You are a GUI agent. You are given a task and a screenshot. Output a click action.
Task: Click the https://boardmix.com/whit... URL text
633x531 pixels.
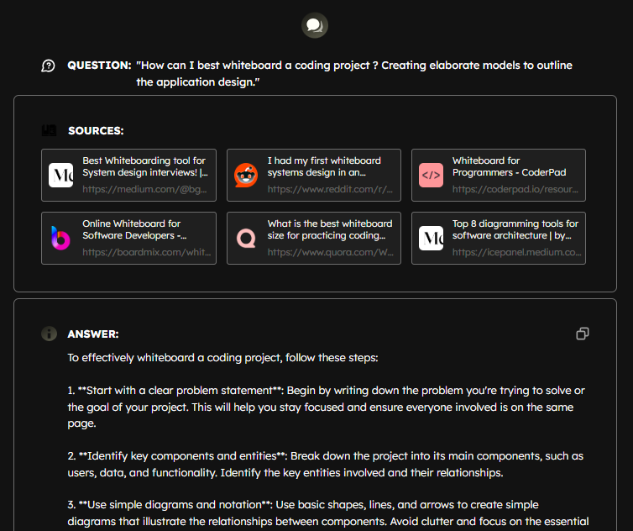tap(147, 252)
